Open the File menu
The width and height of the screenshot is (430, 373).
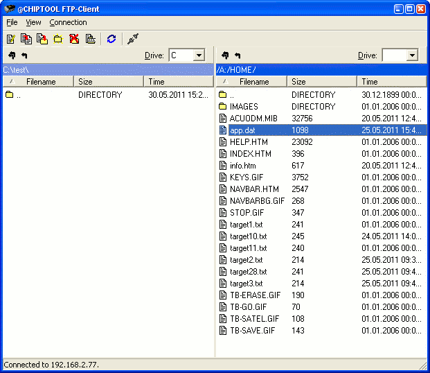click(x=12, y=22)
